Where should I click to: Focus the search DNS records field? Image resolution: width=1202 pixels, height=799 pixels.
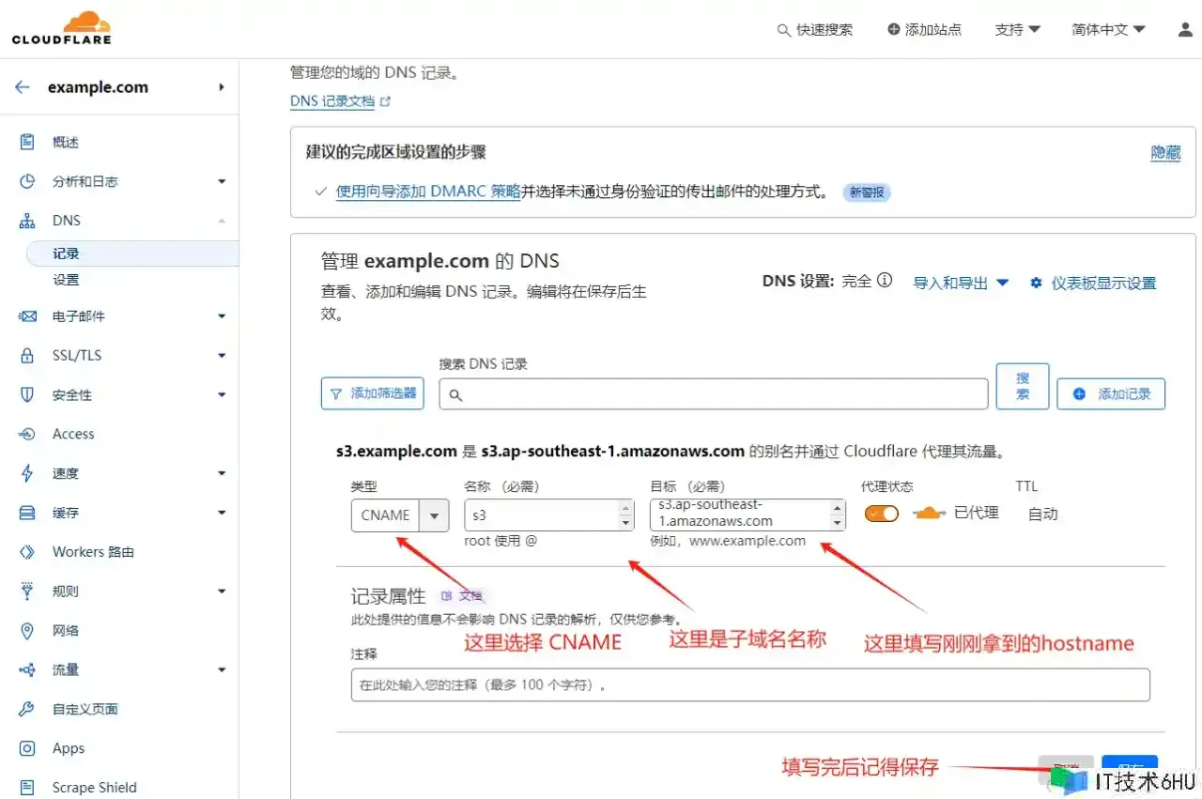714,394
